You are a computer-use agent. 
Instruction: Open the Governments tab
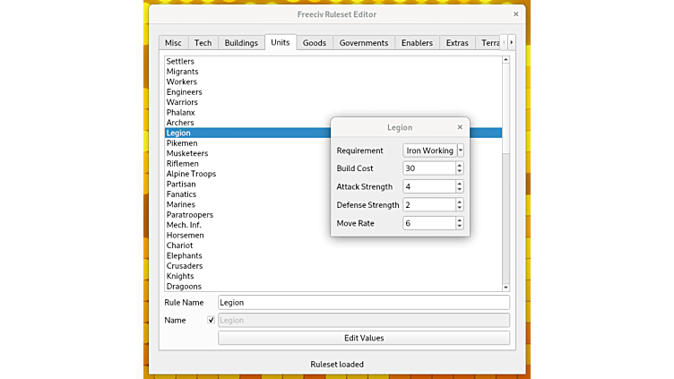[364, 43]
